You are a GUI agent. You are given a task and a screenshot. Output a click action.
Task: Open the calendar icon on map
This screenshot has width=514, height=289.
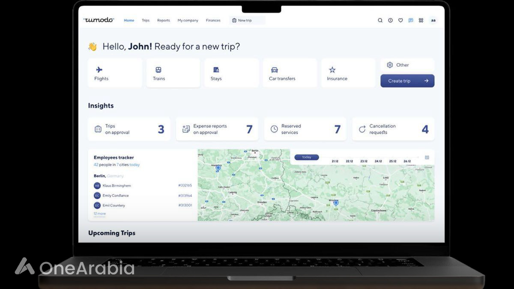click(x=427, y=158)
